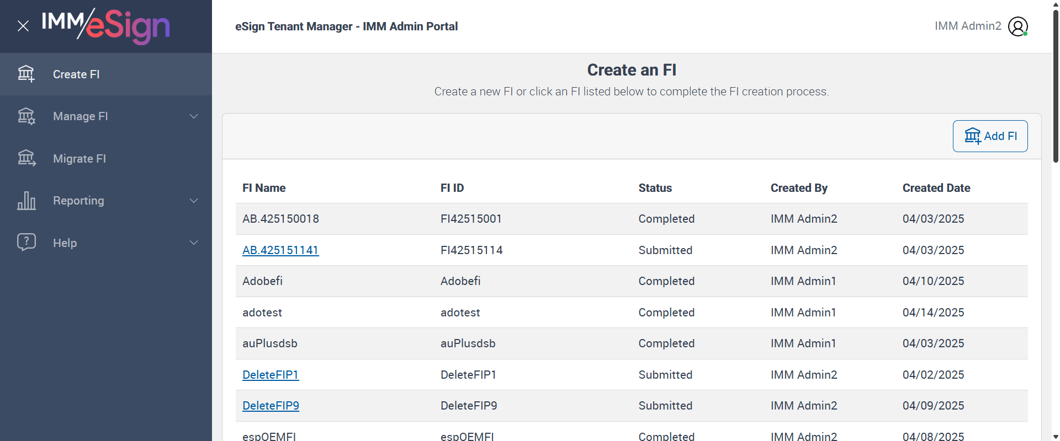The height and width of the screenshot is (441, 1060).
Task: Expand the Reporting submenu chevron
Action: pyautogui.click(x=194, y=201)
